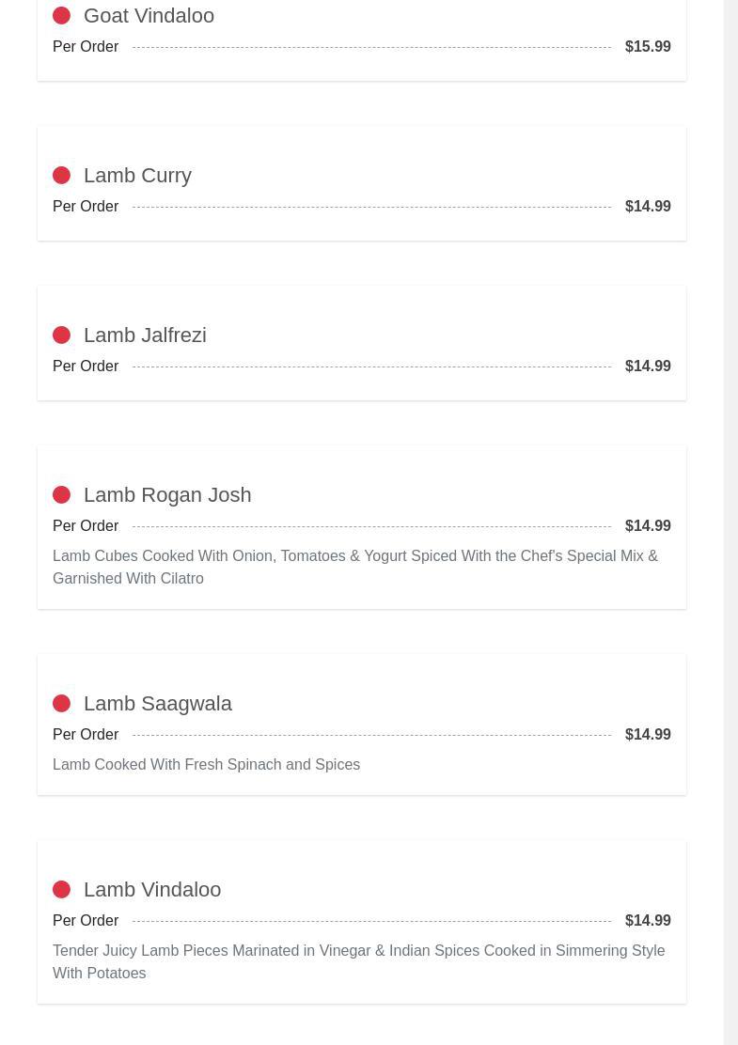The width and height of the screenshot is (738, 1045).
Task: Click the red dot beside Lamb Rogan Josh
Action: point(61,495)
